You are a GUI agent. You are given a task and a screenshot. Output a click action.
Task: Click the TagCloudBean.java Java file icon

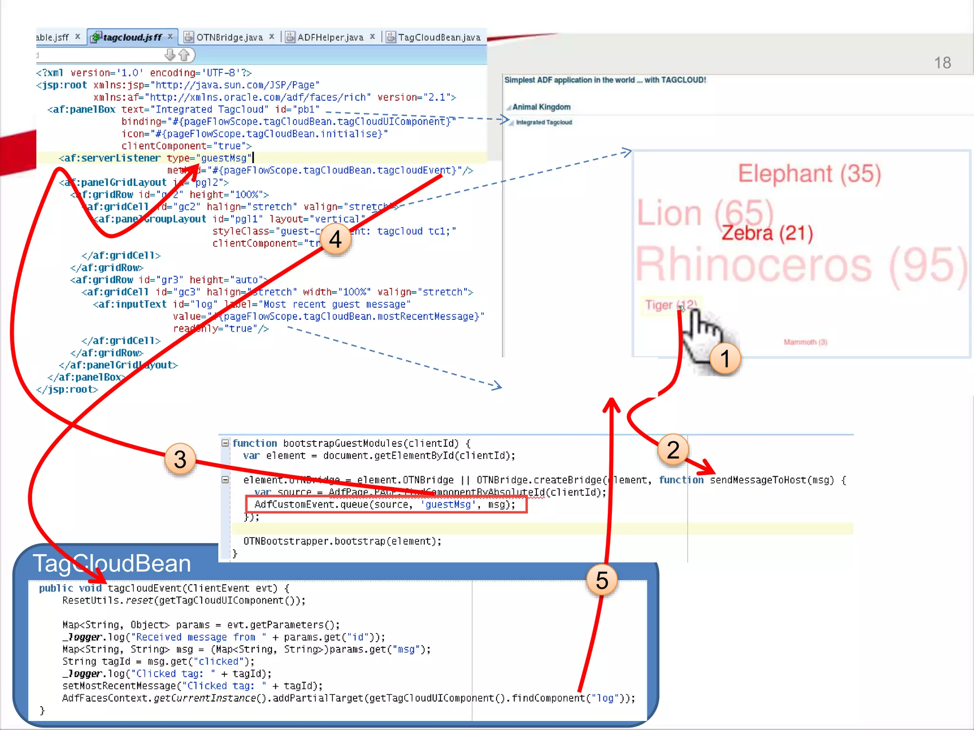391,37
